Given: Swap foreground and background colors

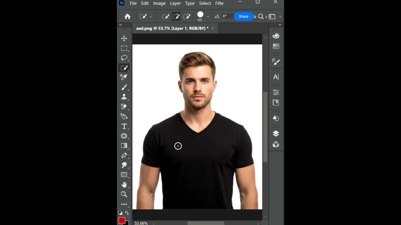Looking at the screenshot, I should coord(127,213).
